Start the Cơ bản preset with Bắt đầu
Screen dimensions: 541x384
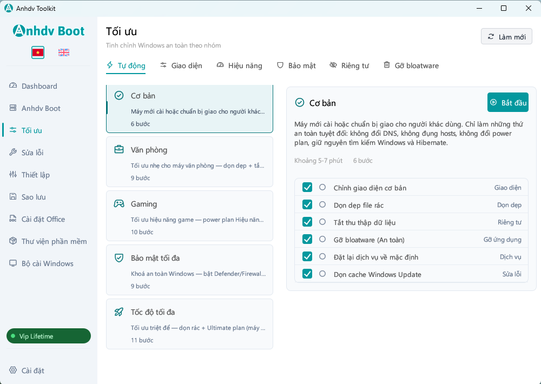pyautogui.click(x=508, y=102)
